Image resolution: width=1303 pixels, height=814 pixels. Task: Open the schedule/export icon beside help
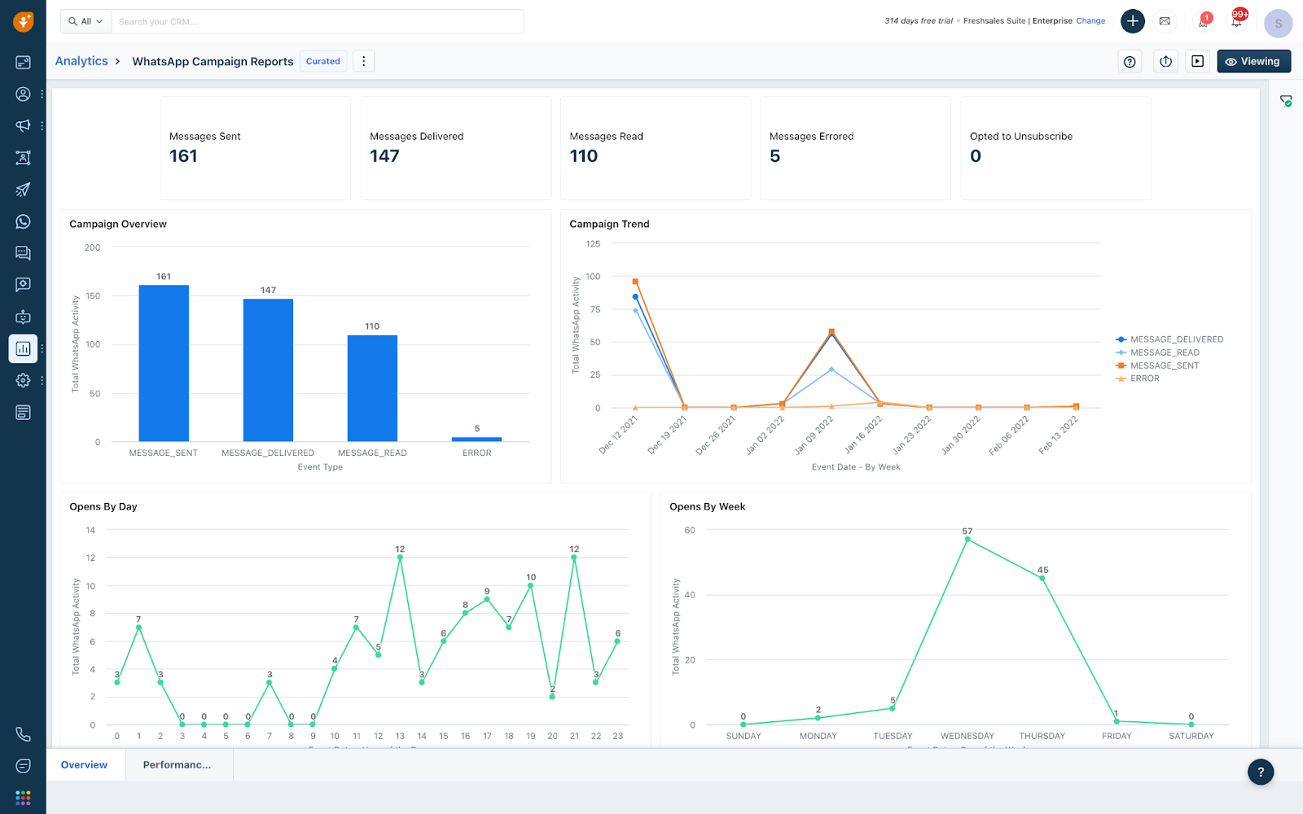coord(1166,62)
